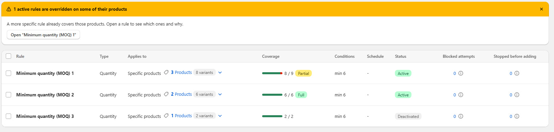Image resolution: width=554 pixels, height=132 pixels.
Task: Click the "2 variants" badge
Action: (204, 116)
